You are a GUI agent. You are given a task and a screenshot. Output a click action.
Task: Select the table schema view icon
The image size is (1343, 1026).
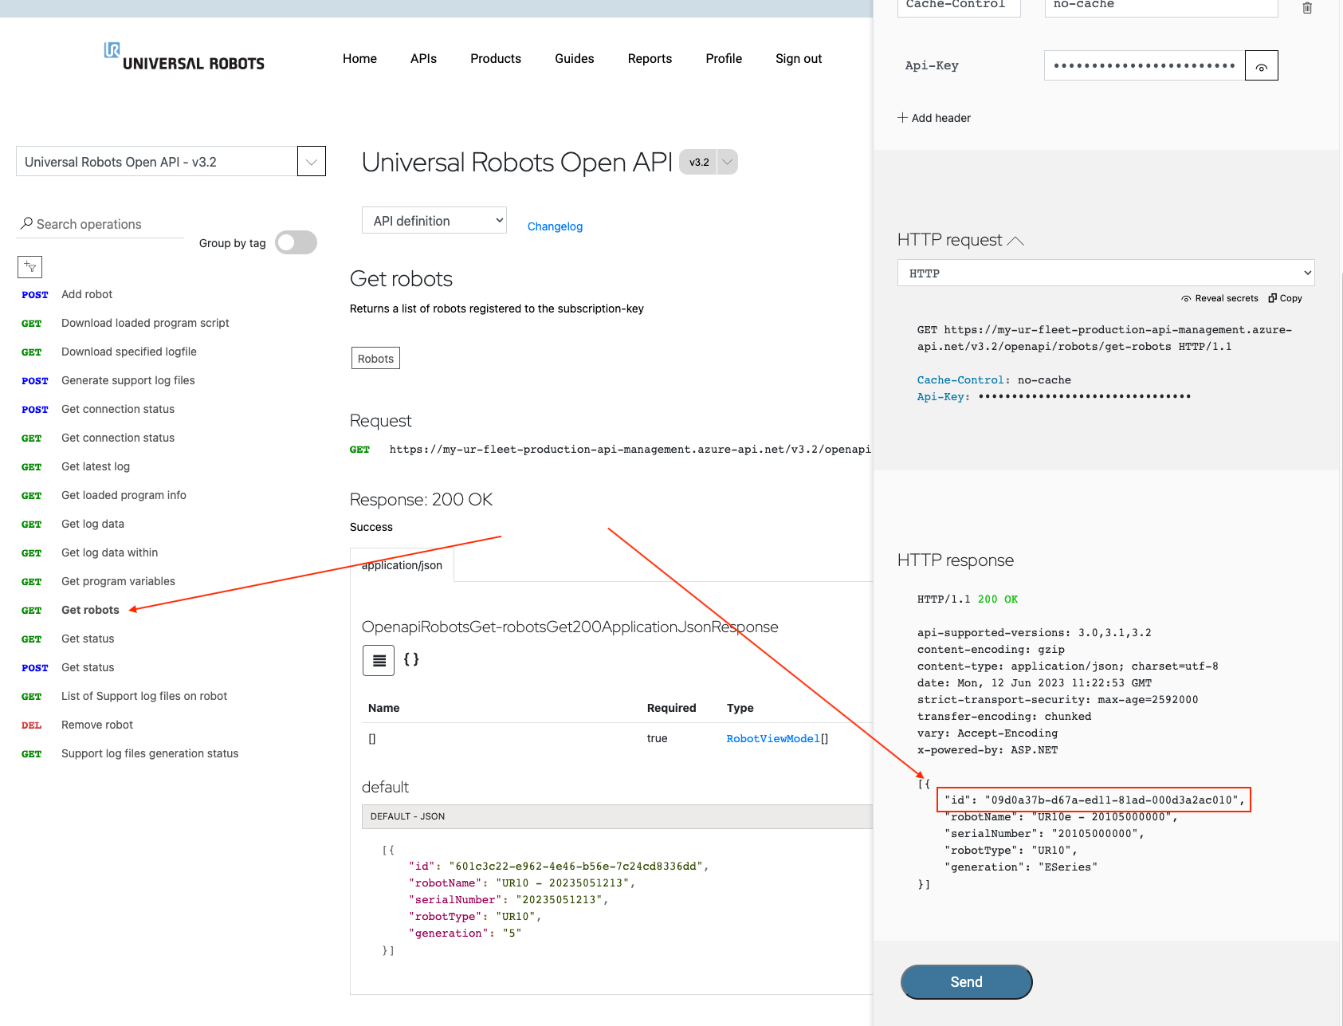click(378, 660)
